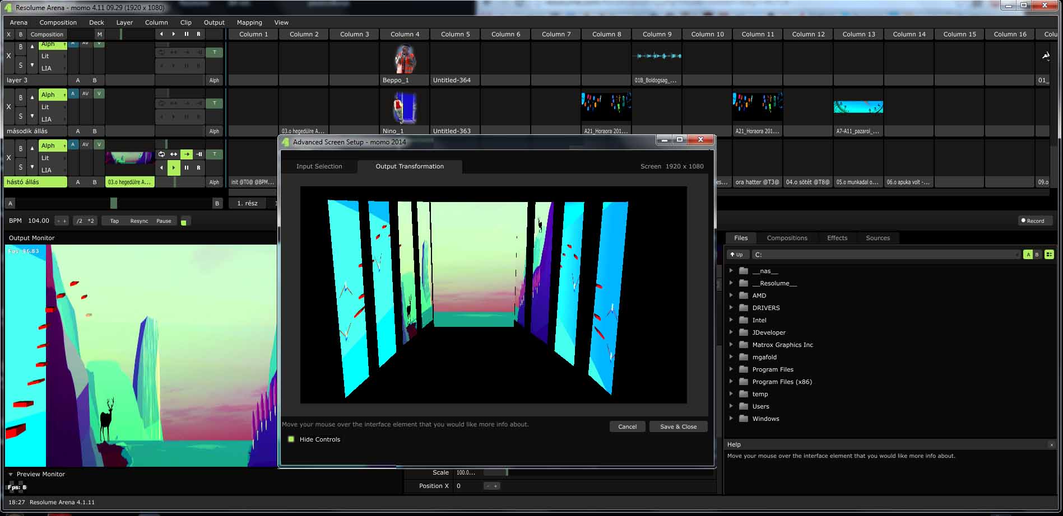
Task: Clear második állás layer with X
Action: (8, 106)
